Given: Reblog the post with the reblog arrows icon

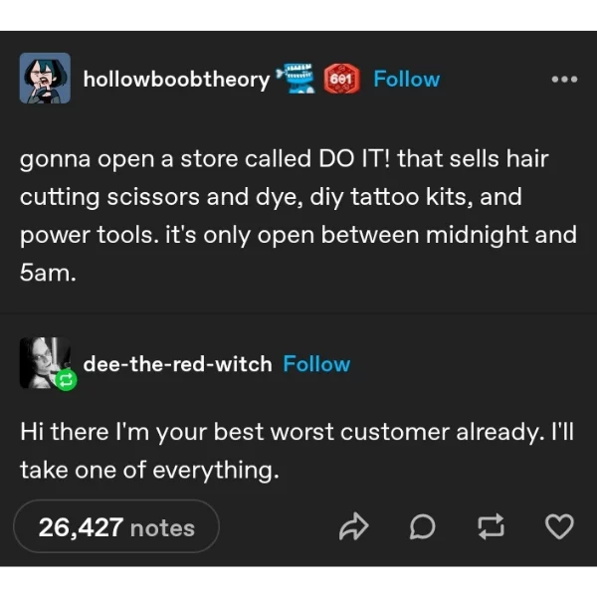Looking at the screenshot, I should click(x=491, y=526).
